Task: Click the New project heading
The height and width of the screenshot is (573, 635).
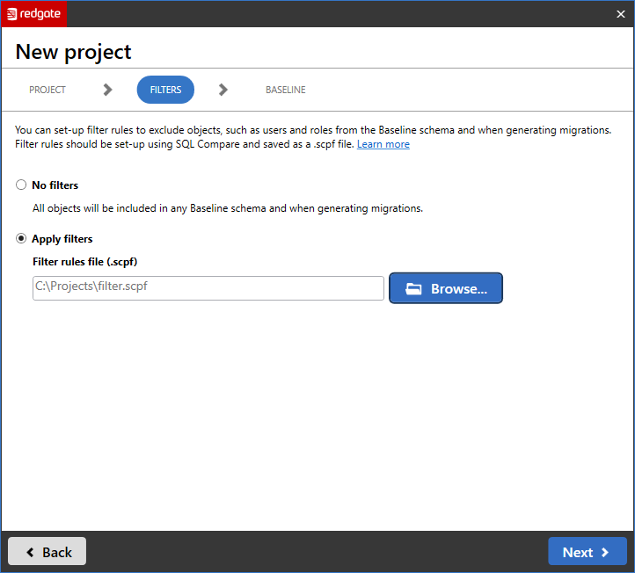Action: [x=74, y=52]
